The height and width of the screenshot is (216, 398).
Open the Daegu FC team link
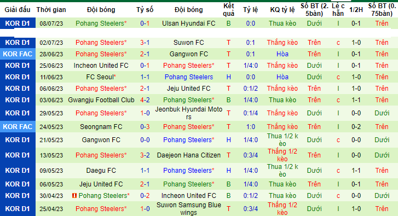click(x=101, y=171)
